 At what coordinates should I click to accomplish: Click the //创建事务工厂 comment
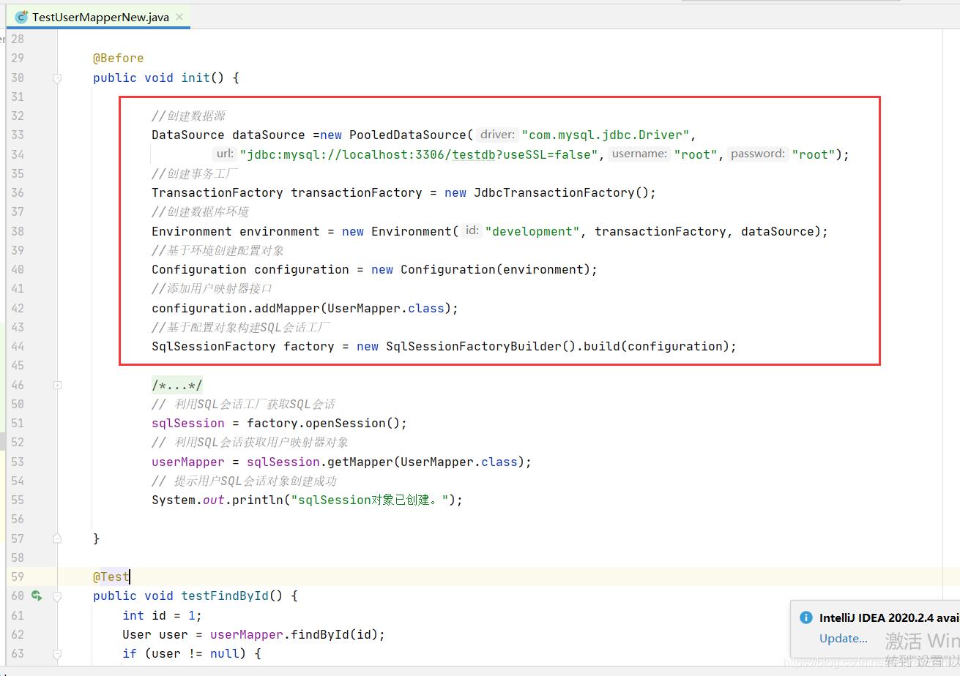[x=195, y=173]
